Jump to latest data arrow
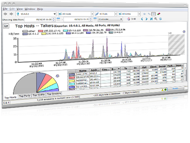 click(151, 19)
